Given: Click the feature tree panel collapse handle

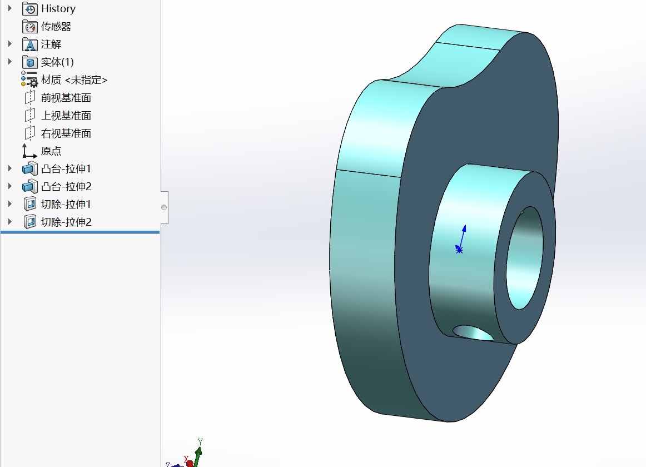Looking at the screenshot, I should click(x=164, y=207).
